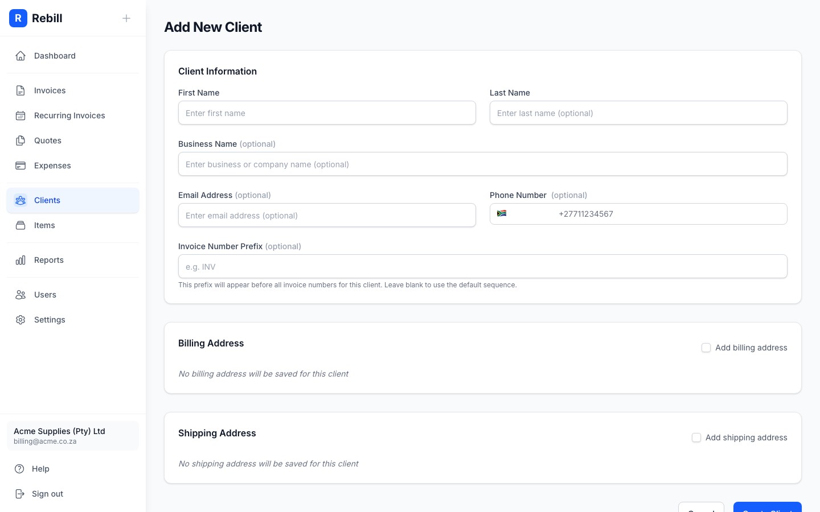The width and height of the screenshot is (820, 512).
Task: Click the Sign out icon
Action: (x=20, y=494)
